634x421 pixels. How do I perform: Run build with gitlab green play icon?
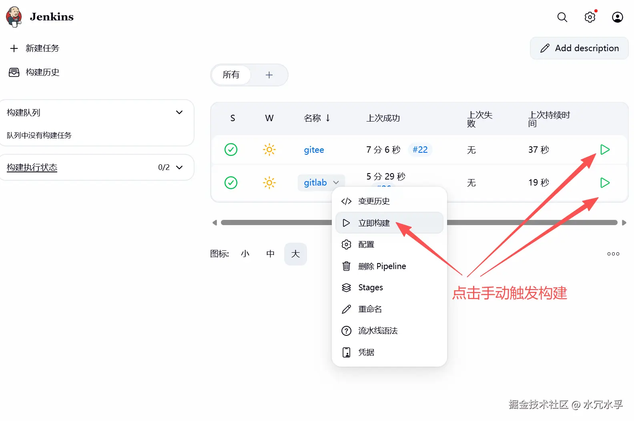pos(605,183)
